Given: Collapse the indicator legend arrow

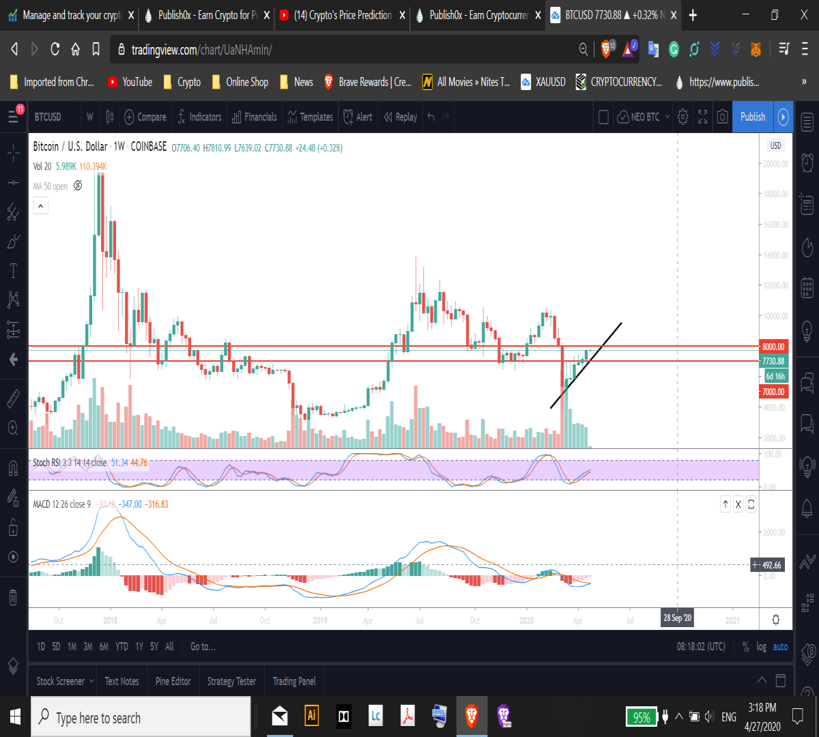Looking at the screenshot, I should pyautogui.click(x=41, y=205).
